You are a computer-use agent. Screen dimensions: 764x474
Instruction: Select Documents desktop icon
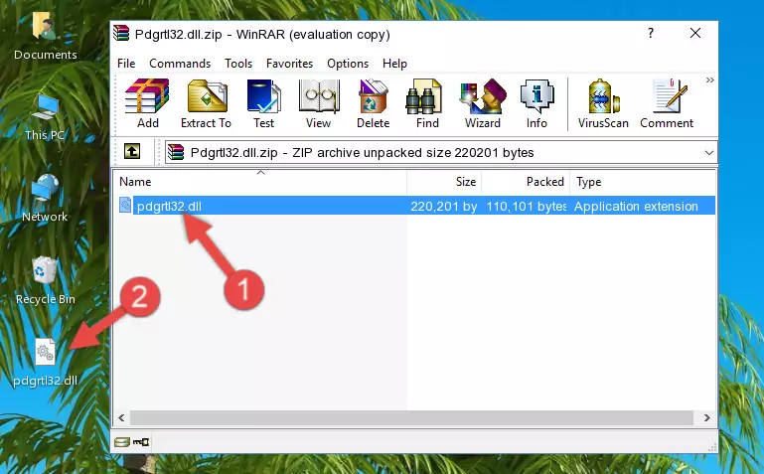[45, 36]
